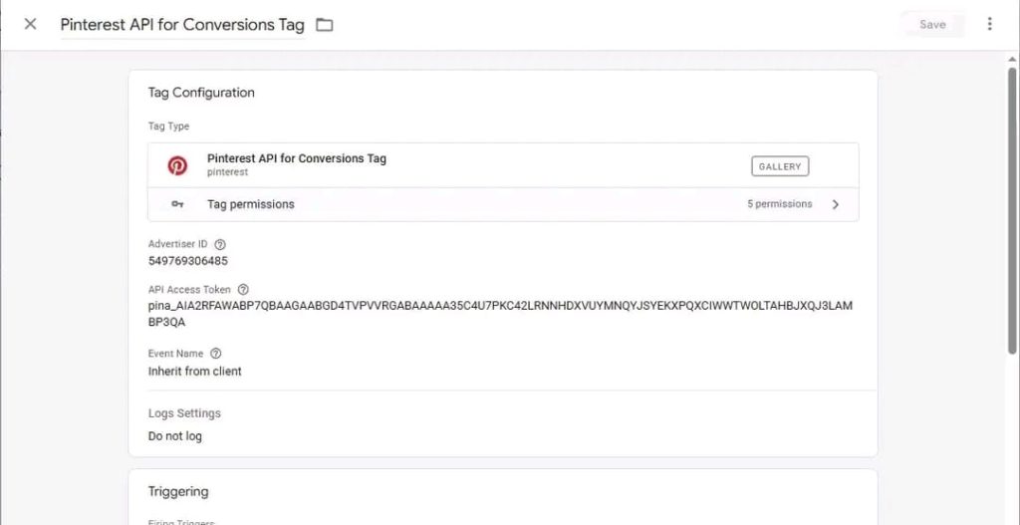1020x525 pixels.
Task: Click the GALLERY badge on the tag type
Action: [x=779, y=166]
